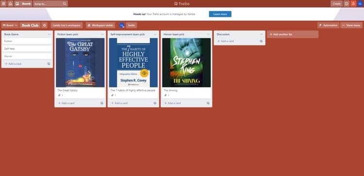
Task: Click the Self-improvement team pick list title
Action: 128,34
